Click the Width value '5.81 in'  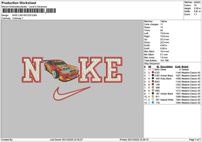click(197, 11)
